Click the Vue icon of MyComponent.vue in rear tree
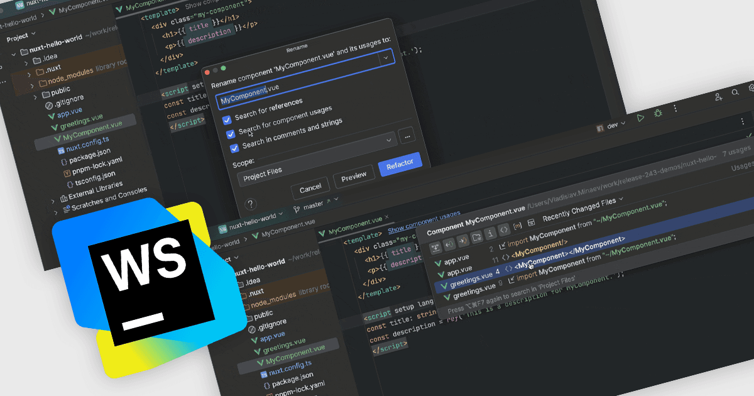Image resolution: width=754 pixels, height=396 pixels. pos(58,138)
